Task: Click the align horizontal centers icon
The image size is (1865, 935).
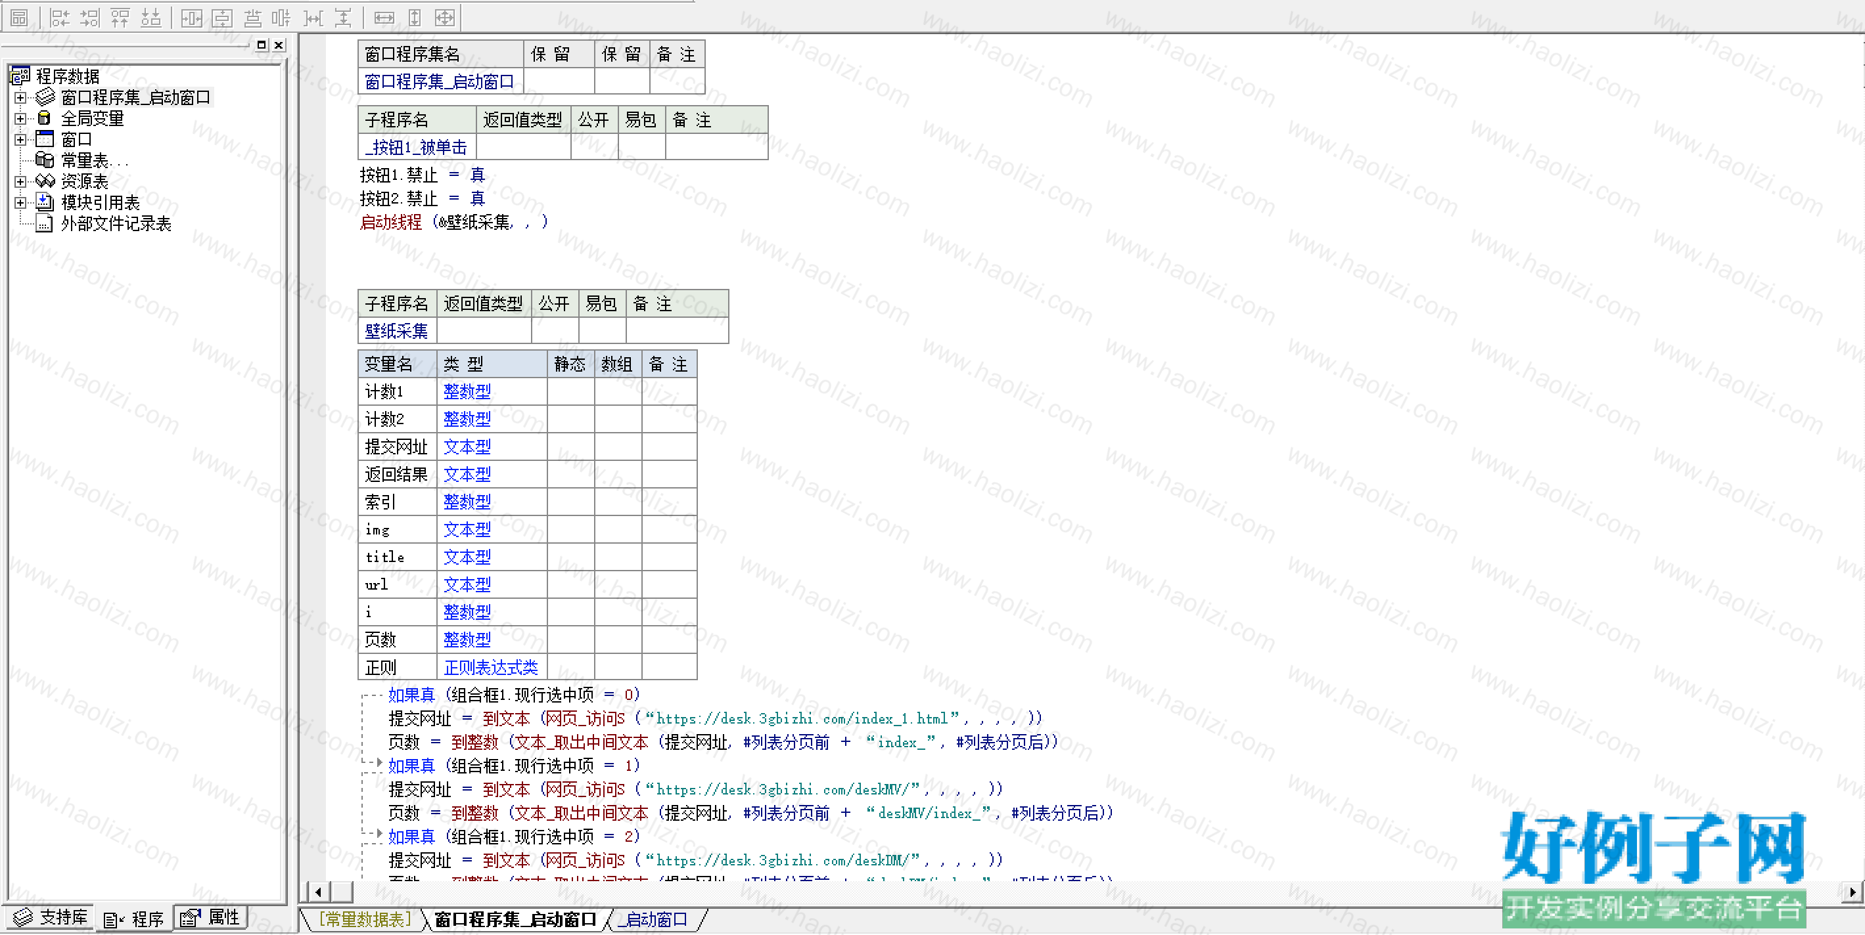Action: point(252,17)
